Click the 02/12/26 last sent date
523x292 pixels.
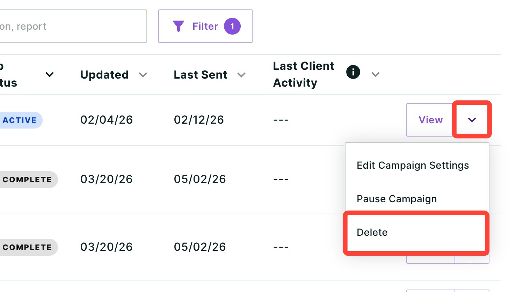(x=199, y=120)
